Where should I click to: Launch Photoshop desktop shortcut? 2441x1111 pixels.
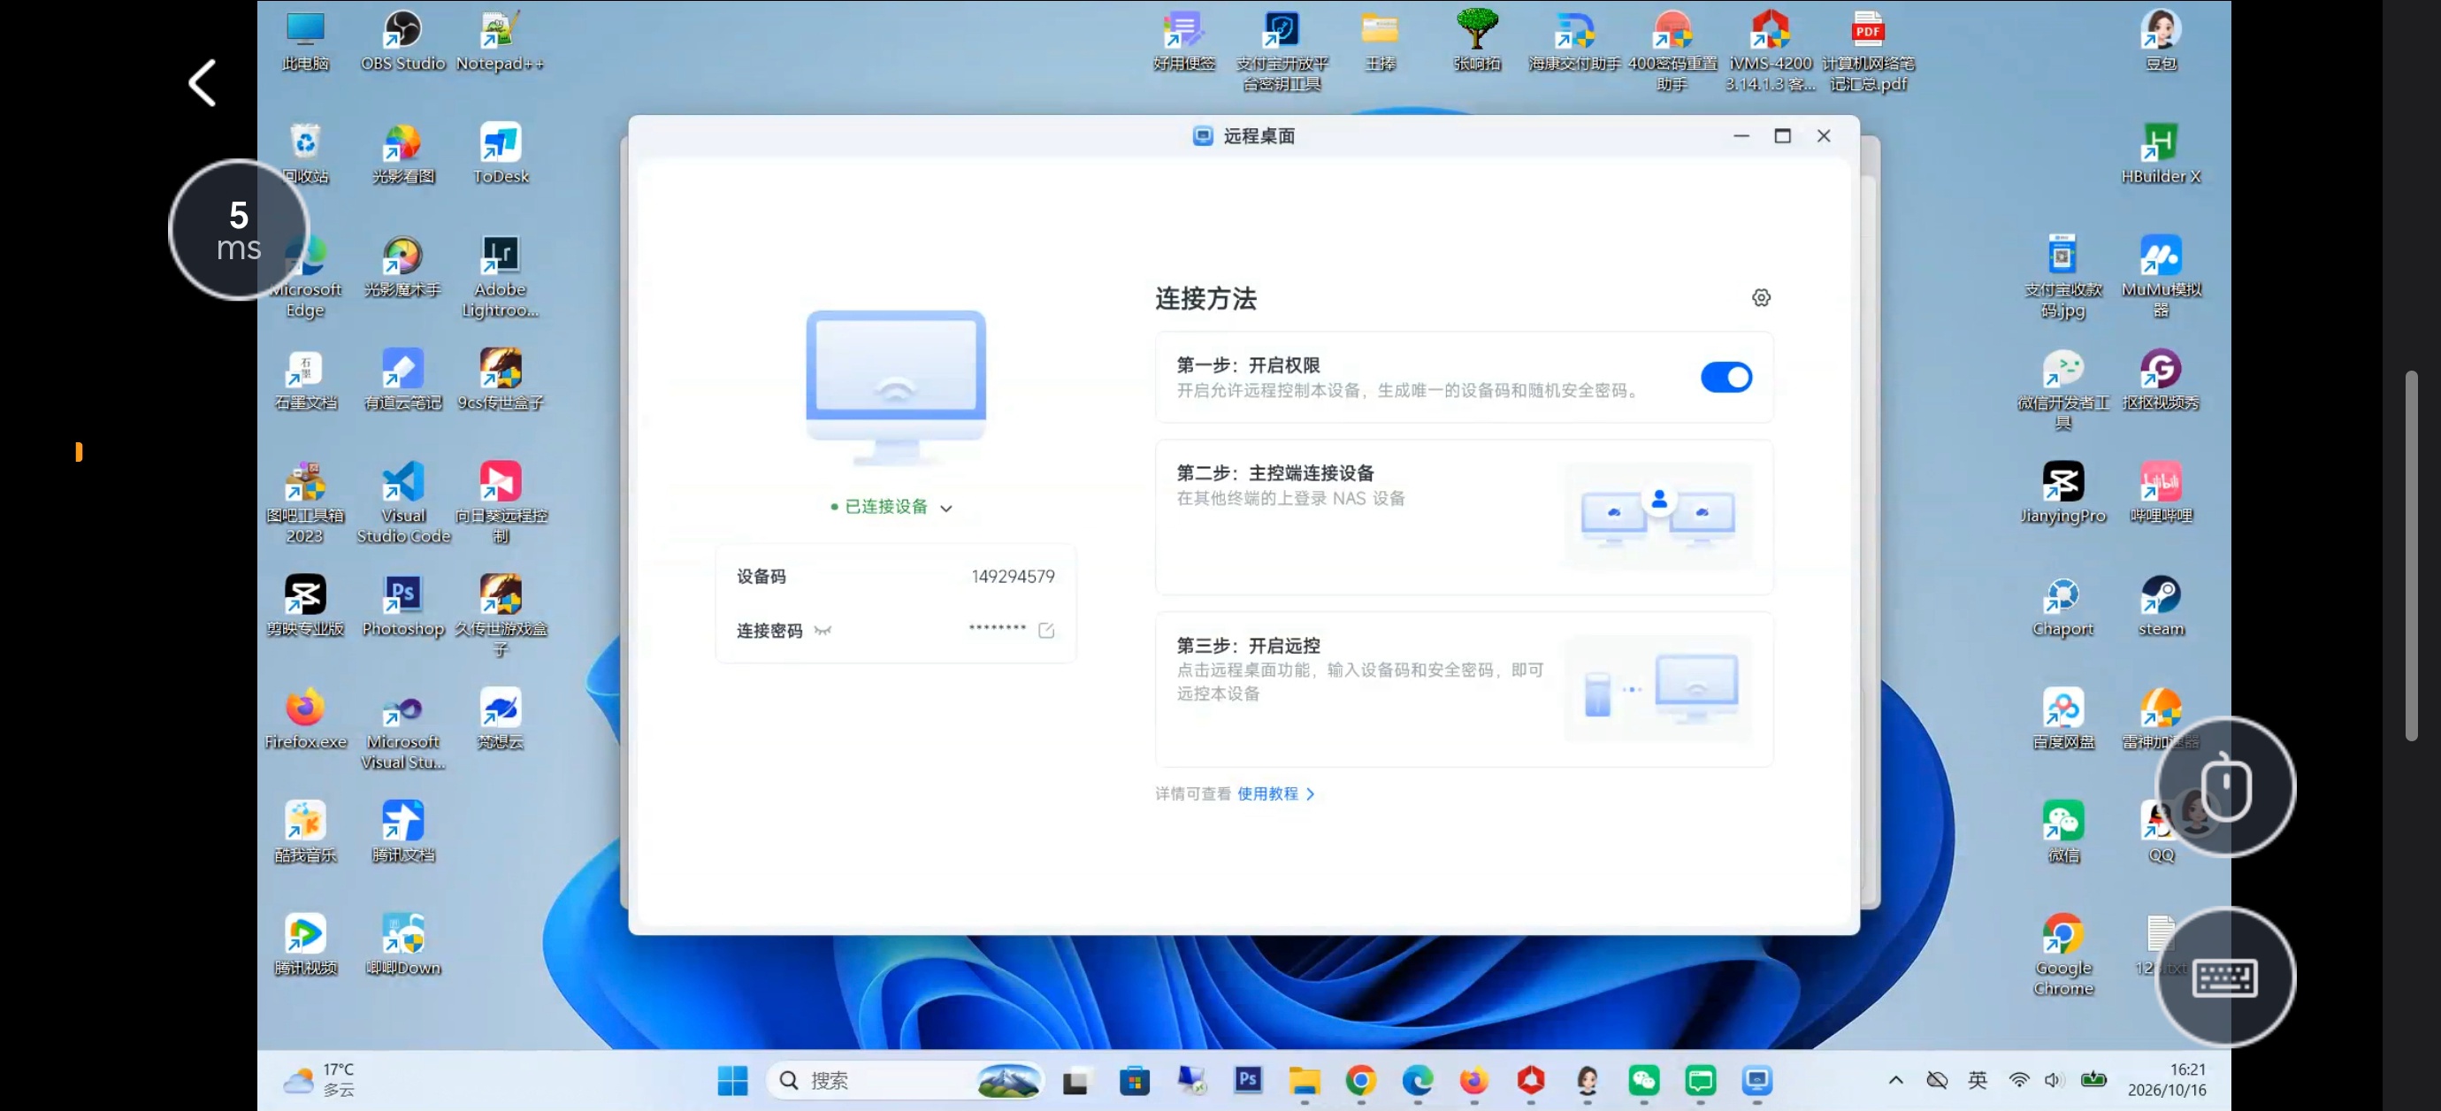[x=402, y=606]
